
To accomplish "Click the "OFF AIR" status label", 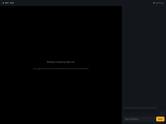I will [9, 3].
